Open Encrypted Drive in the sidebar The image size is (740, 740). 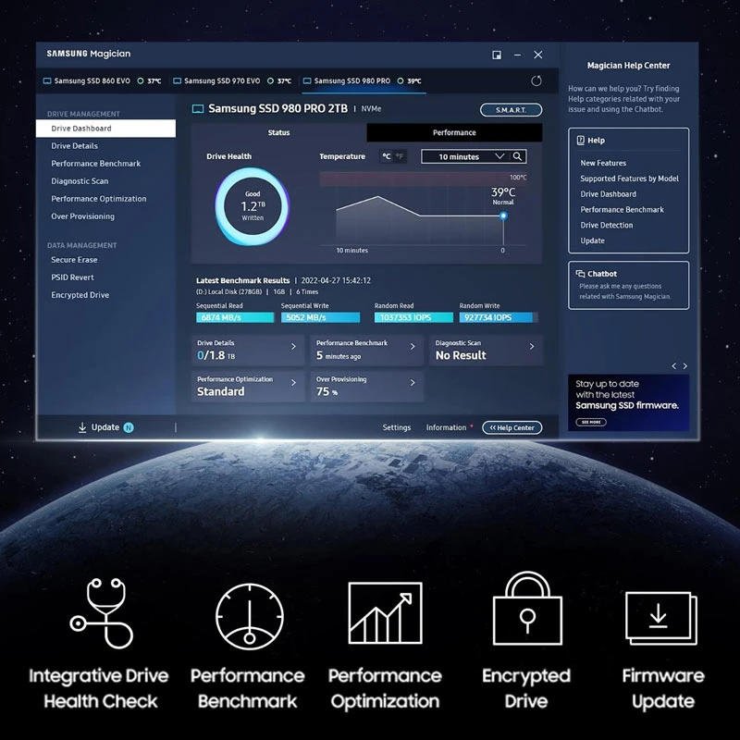(80, 295)
